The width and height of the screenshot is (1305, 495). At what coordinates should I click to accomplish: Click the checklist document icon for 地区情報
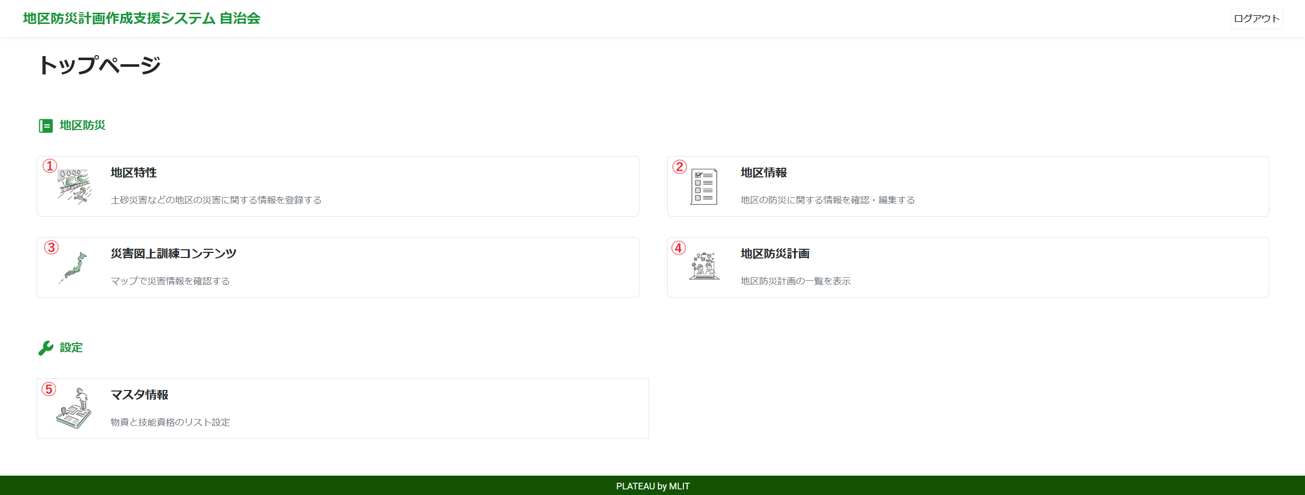point(704,187)
